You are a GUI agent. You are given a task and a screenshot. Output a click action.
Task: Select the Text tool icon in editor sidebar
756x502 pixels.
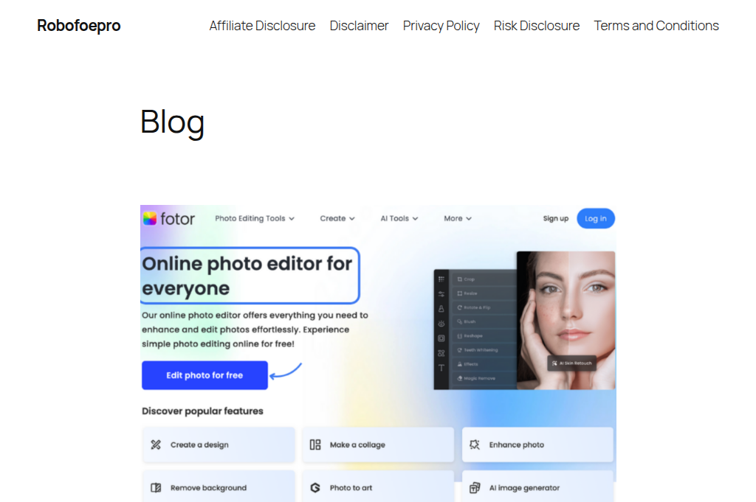click(441, 368)
